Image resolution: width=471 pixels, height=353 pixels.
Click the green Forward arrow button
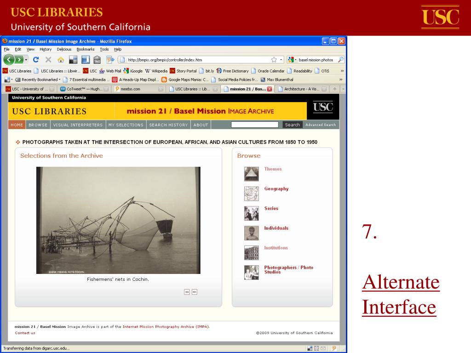tap(19, 60)
